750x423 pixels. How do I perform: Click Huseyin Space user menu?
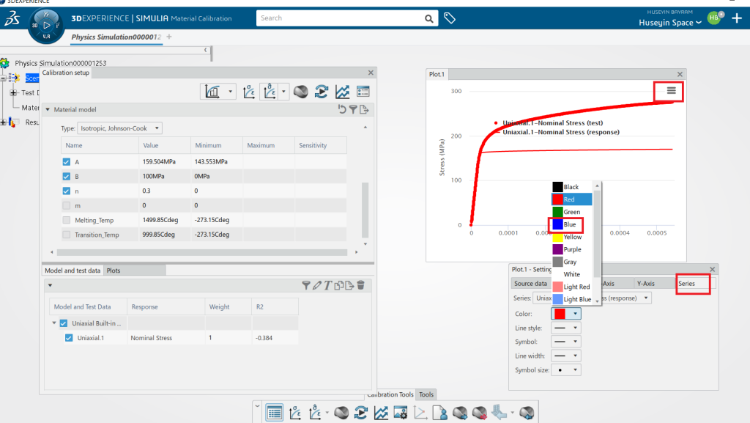[669, 23]
